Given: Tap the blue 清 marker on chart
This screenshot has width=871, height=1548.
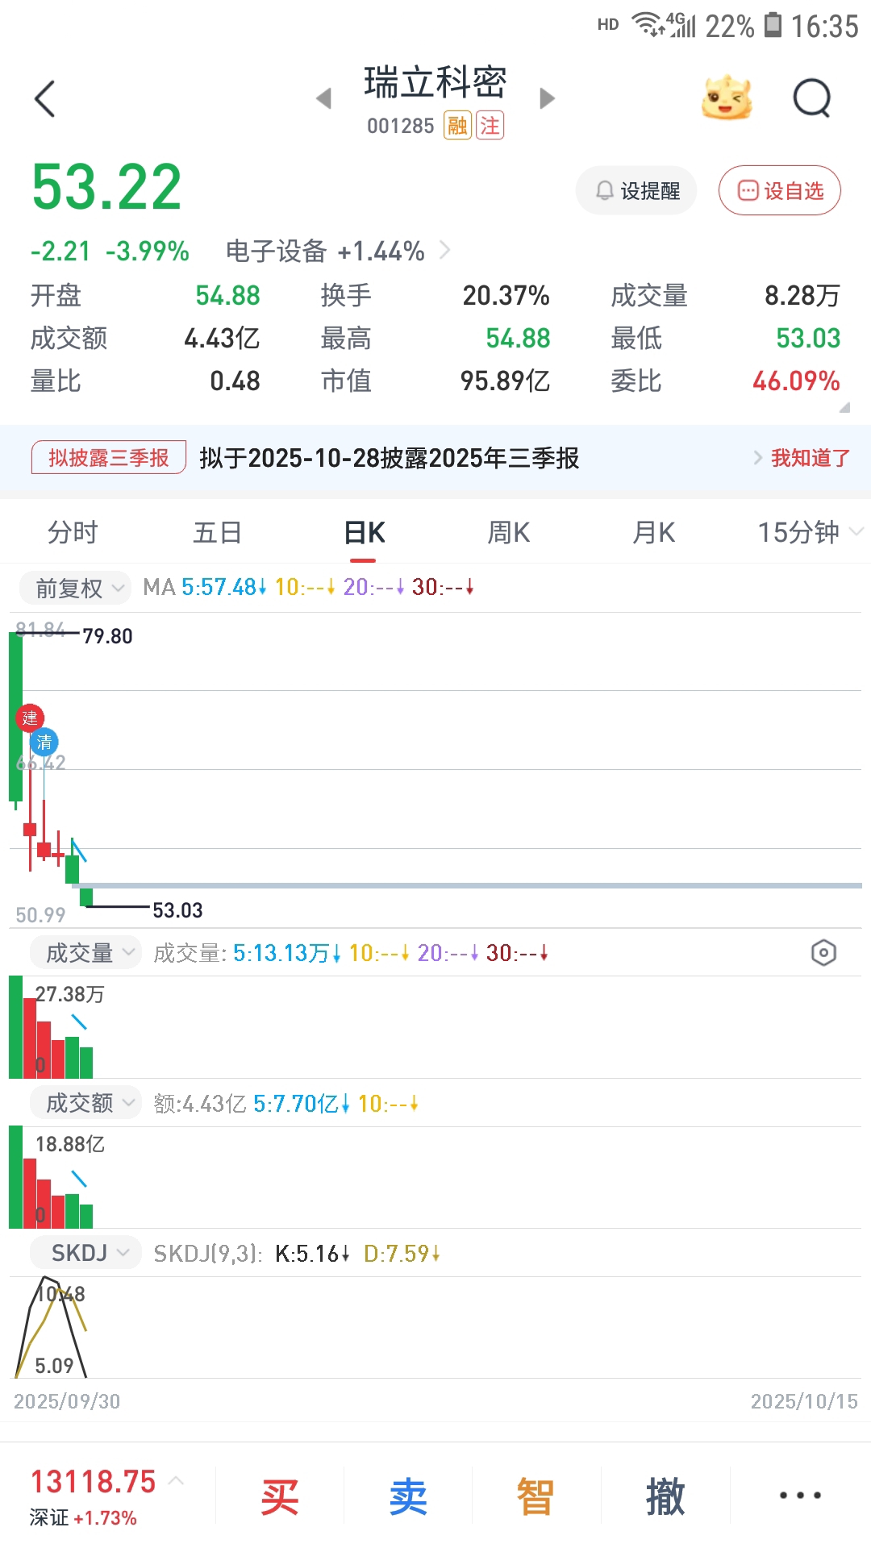Looking at the screenshot, I should point(44,742).
